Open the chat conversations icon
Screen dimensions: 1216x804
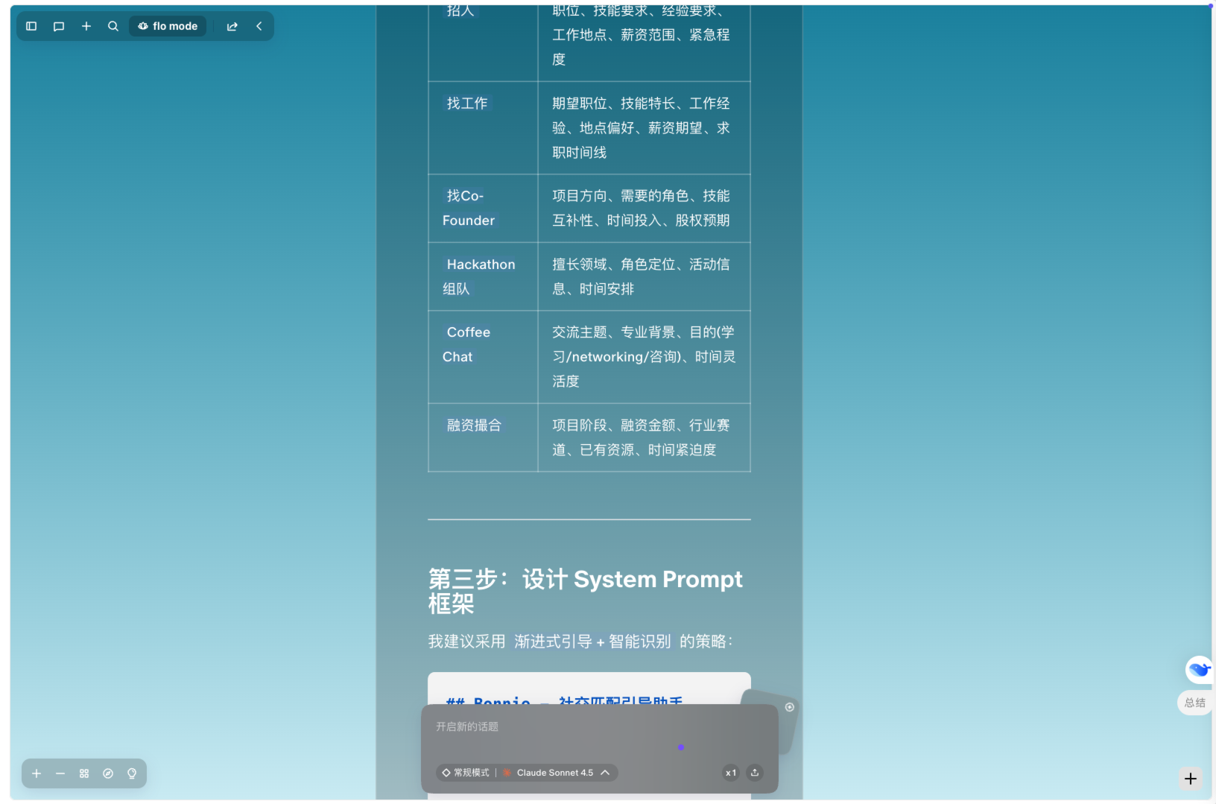click(59, 26)
